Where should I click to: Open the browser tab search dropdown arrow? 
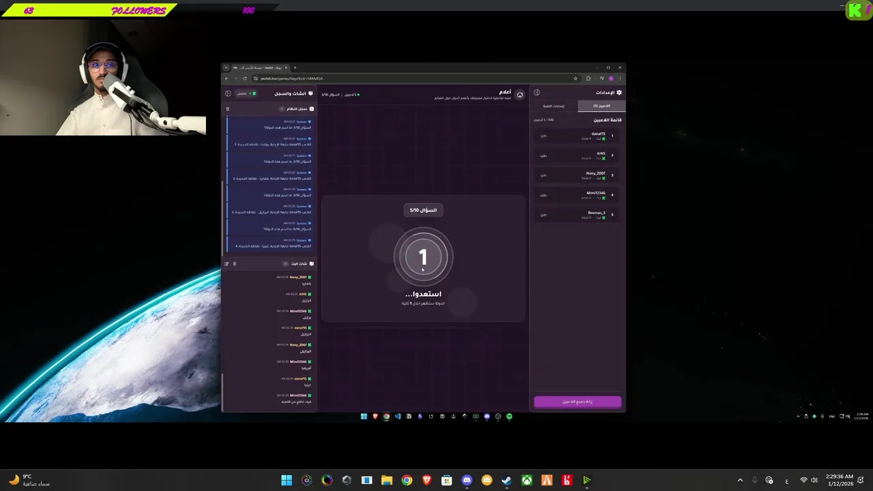[227, 68]
